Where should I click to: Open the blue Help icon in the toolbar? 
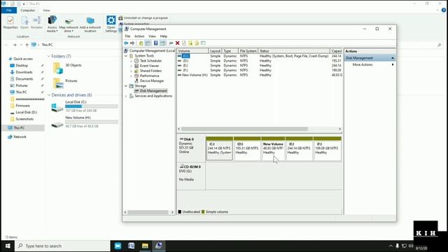click(x=155, y=43)
